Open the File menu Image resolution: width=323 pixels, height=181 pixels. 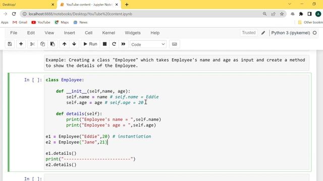click(x=14, y=33)
